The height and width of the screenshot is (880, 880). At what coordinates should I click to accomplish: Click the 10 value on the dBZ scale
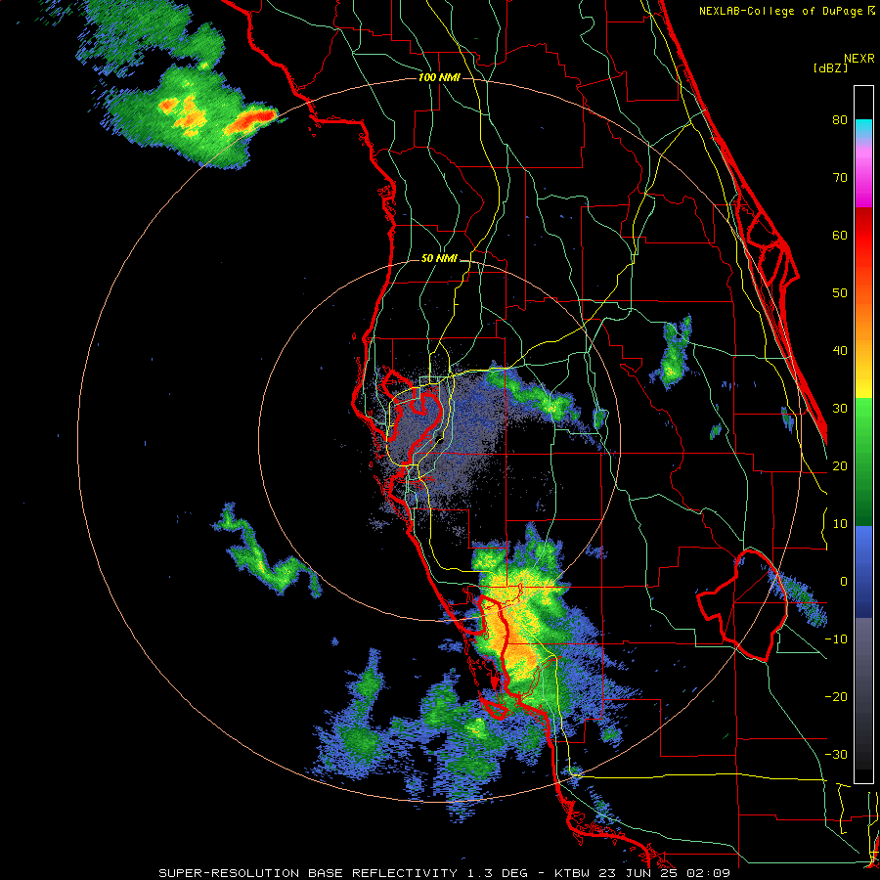point(840,524)
